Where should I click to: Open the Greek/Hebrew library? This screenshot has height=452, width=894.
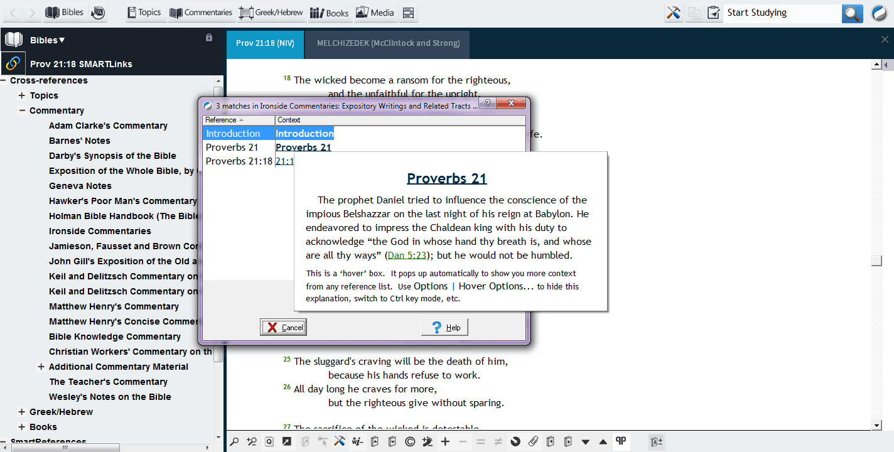pyautogui.click(x=271, y=13)
